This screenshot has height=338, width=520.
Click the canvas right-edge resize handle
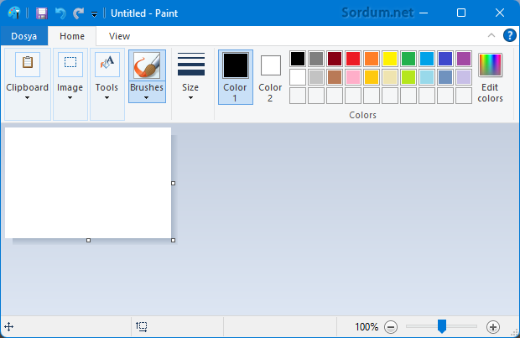(x=173, y=183)
